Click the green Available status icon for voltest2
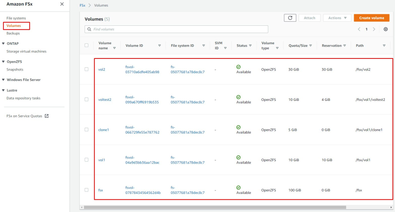 point(238,97)
